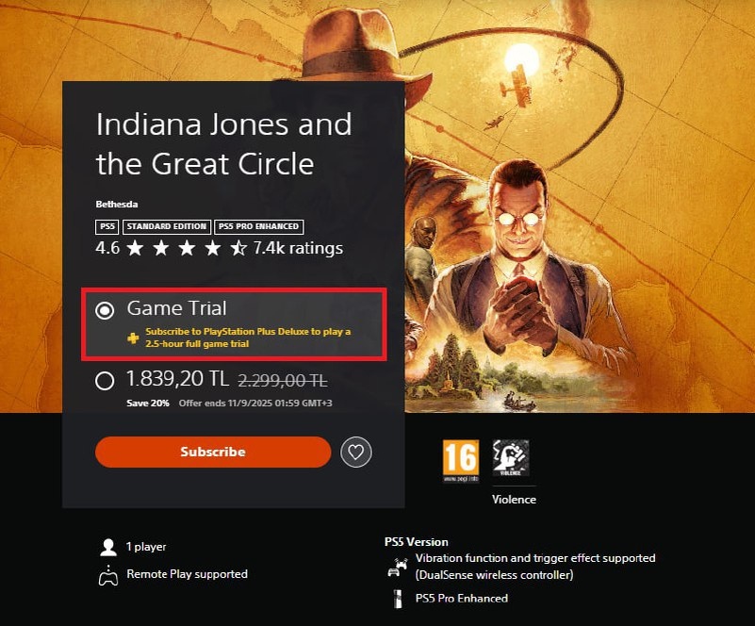This screenshot has width=755, height=626.
Task: Click the STANDARD EDITION tag
Action: [x=167, y=226]
